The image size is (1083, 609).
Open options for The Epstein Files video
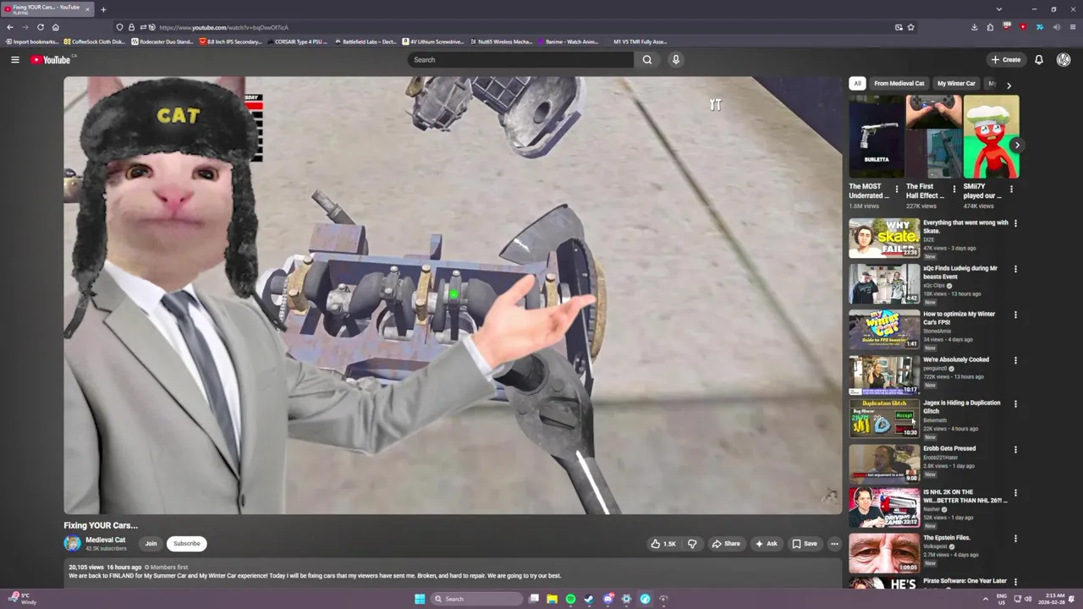tap(1015, 538)
